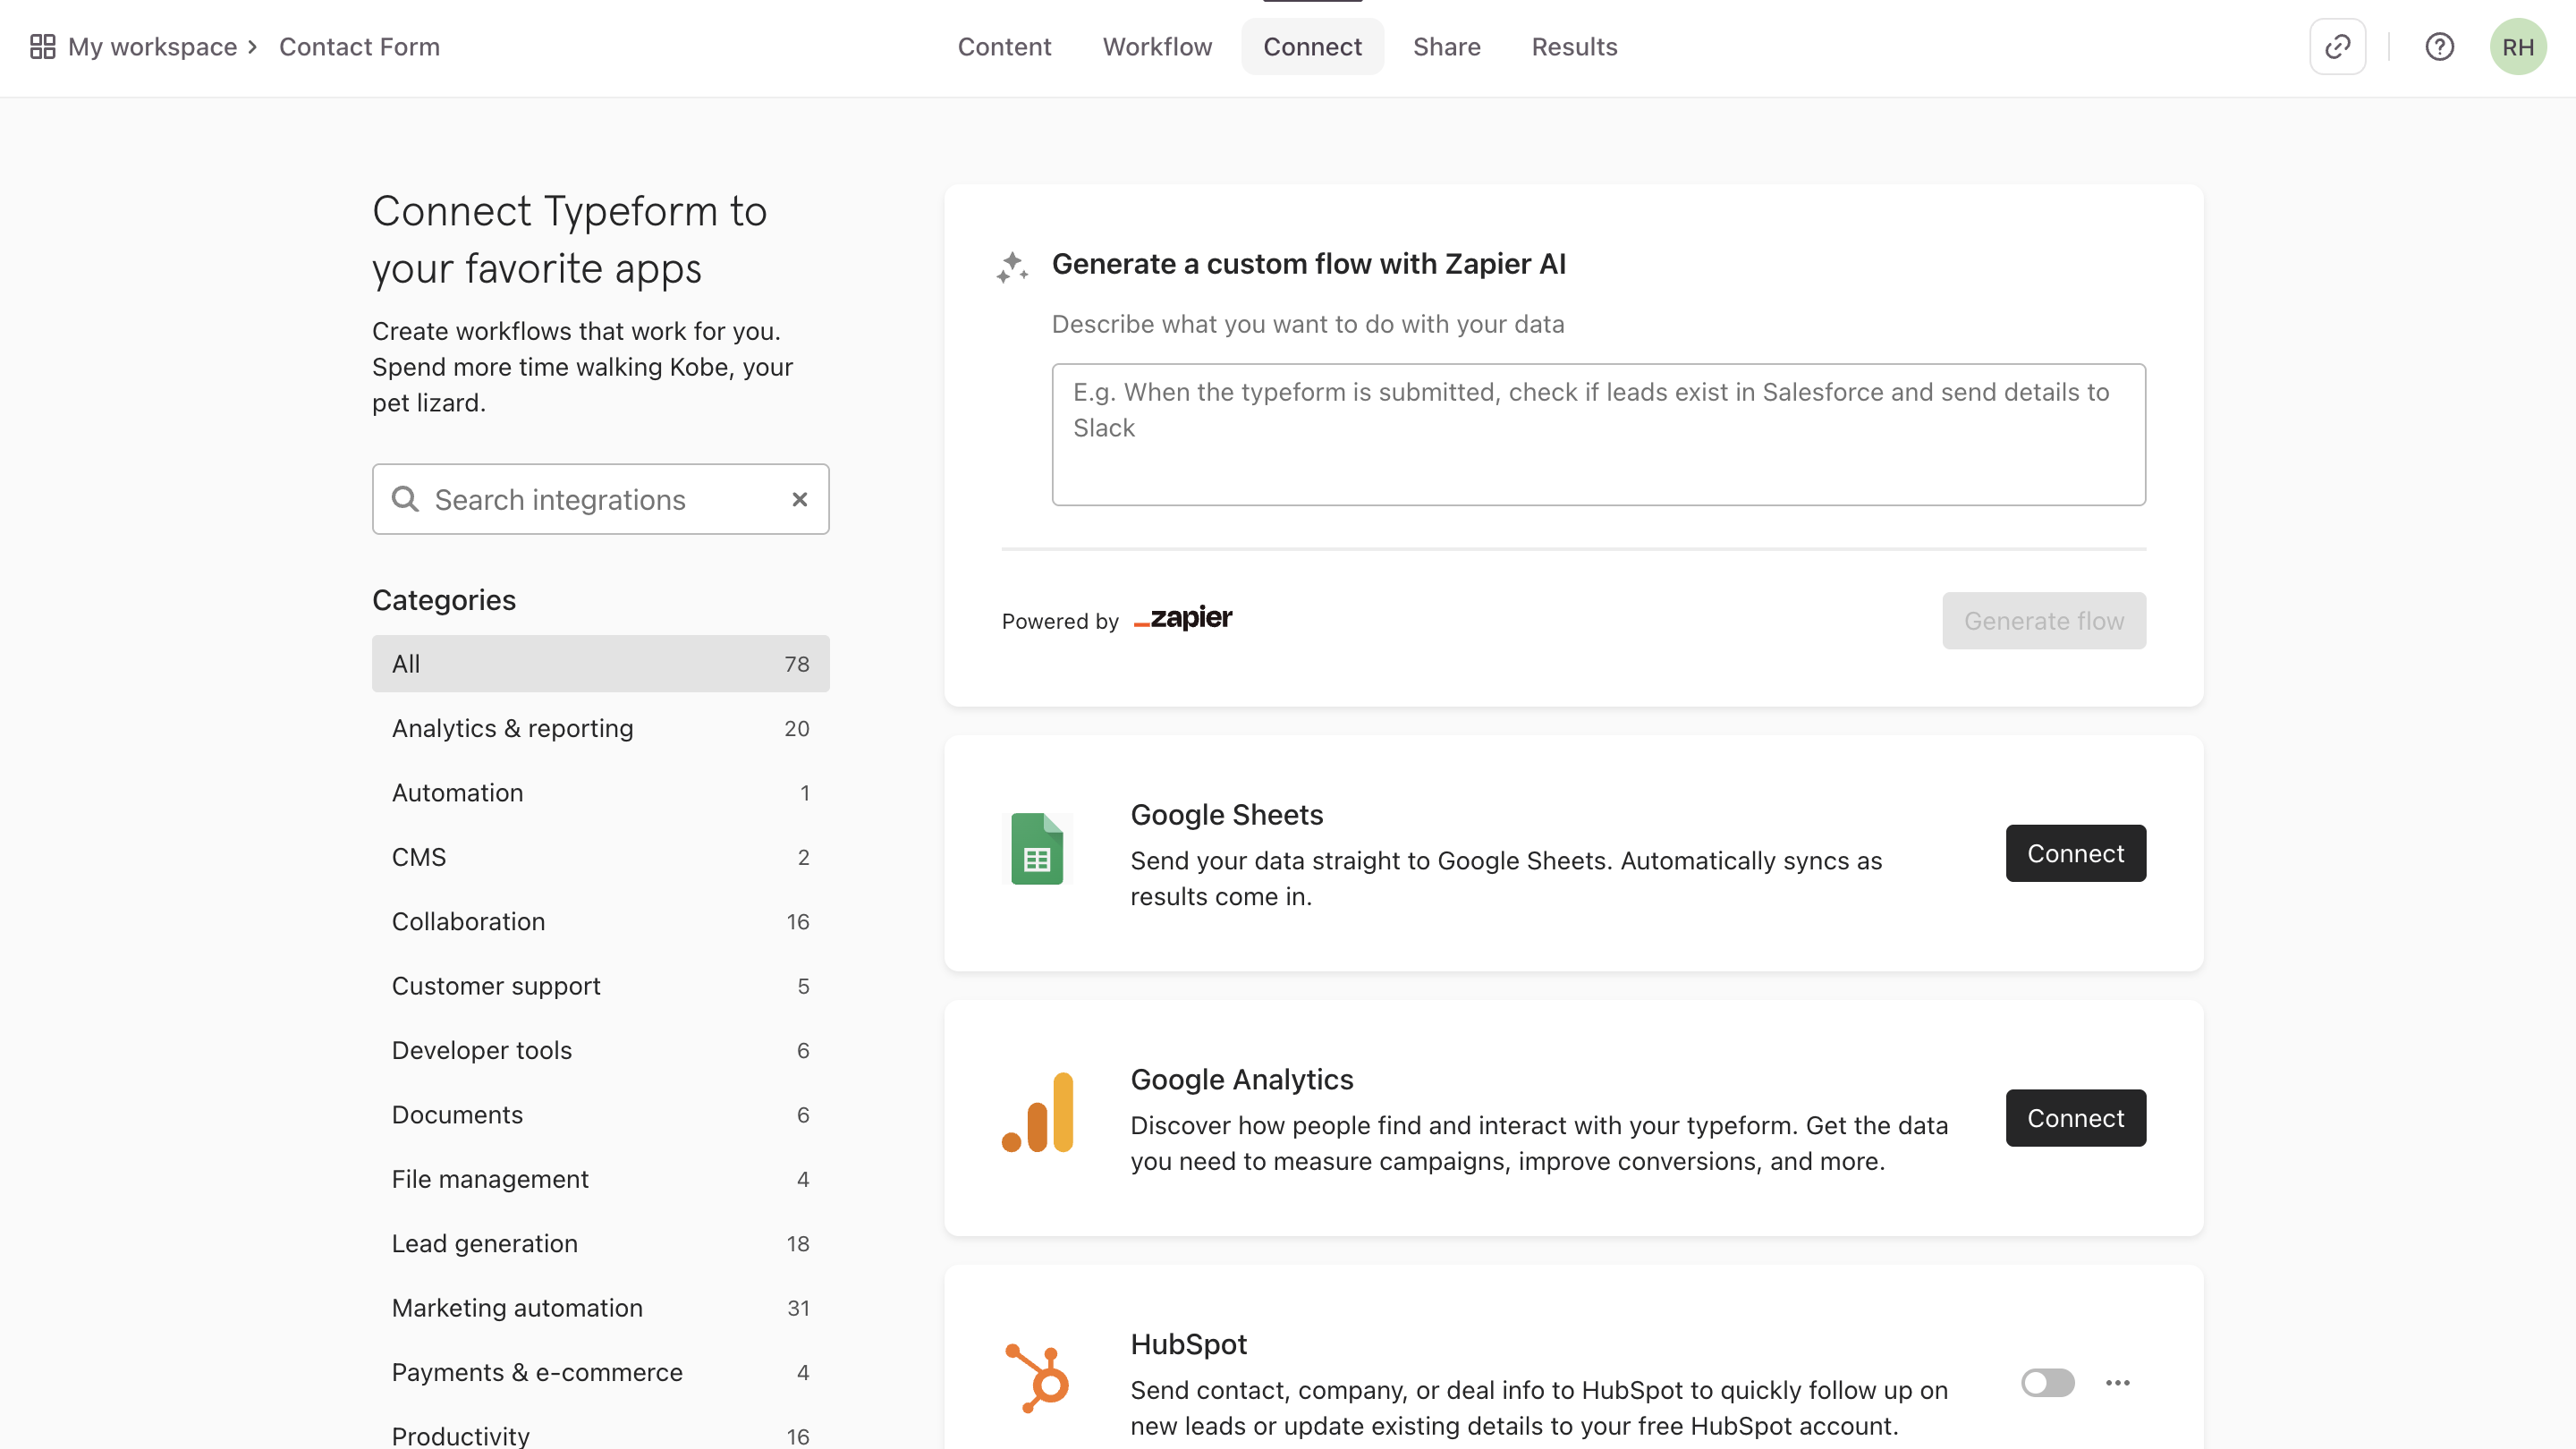Open the RH account avatar
Image resolution: width=2576 pixels, height=1449 pixels.
[2517, 47]
